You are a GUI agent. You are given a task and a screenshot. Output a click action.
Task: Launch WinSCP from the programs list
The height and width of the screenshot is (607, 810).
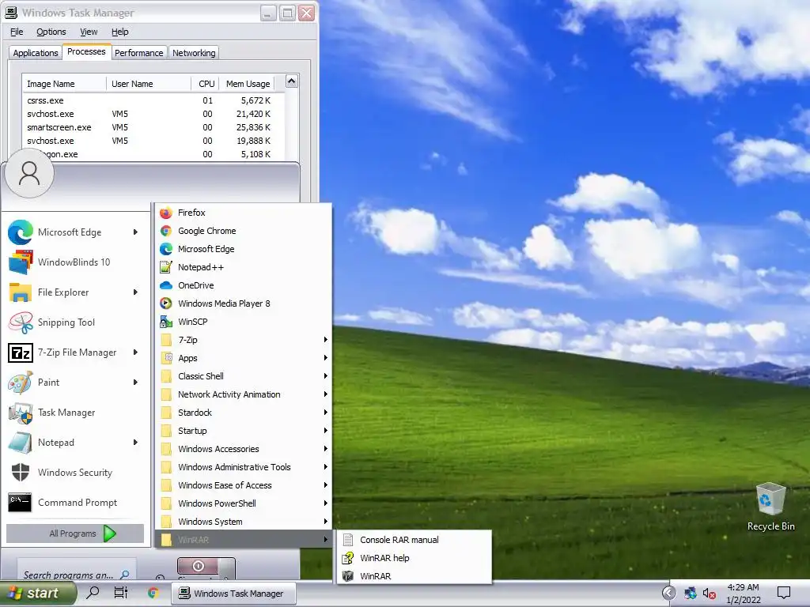tap(243, 322)
